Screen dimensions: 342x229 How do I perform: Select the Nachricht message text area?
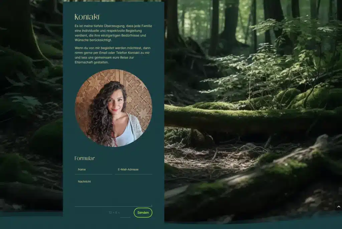click(113, 192)
